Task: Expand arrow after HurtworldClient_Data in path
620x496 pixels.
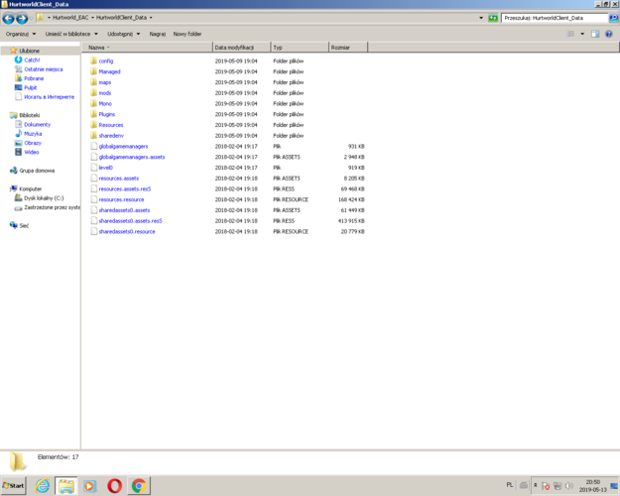Action: (151, 18)
